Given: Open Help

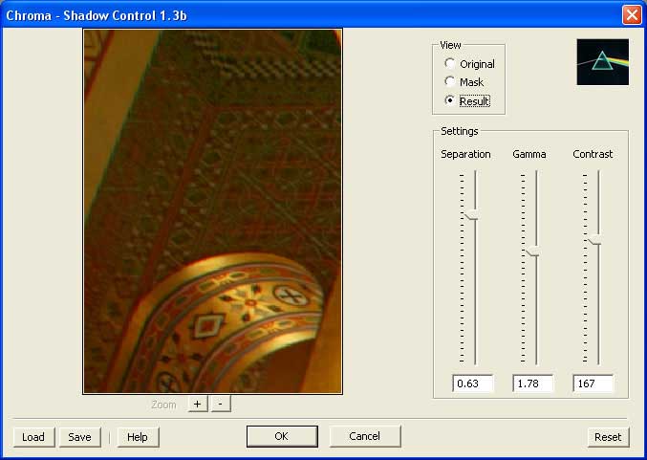Looking at the screenshot, I should (138, 437).
